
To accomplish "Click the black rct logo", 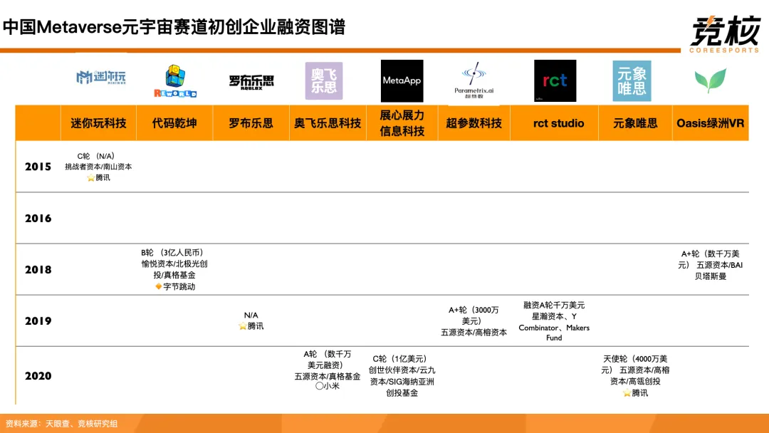I will pos(555,81).
